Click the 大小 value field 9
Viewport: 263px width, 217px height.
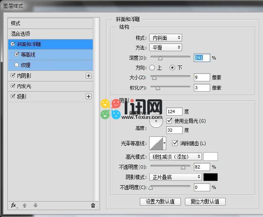[202, 77]
